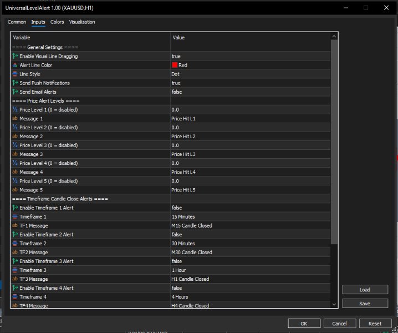Click the string icon beside Message 3
The height and width of the screenshot is (333, 398).
coord(15,154)
